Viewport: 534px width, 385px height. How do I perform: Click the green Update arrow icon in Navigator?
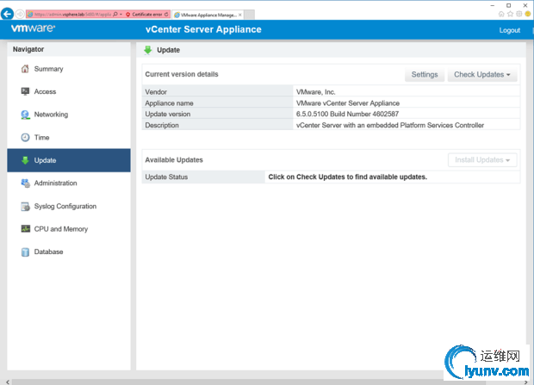point(25,160)
